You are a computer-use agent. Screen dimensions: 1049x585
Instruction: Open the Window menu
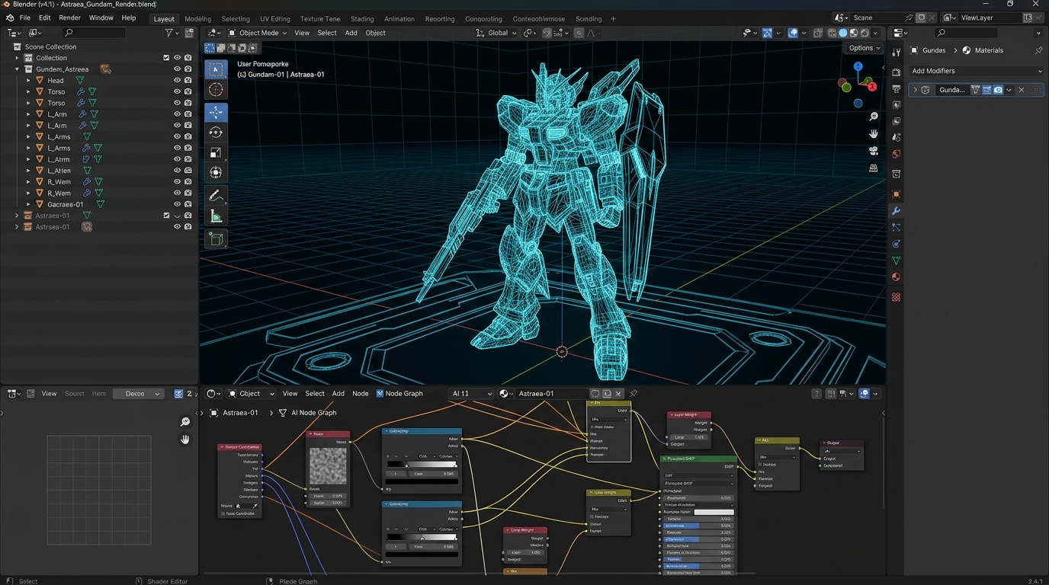click(x=101, y=18)
